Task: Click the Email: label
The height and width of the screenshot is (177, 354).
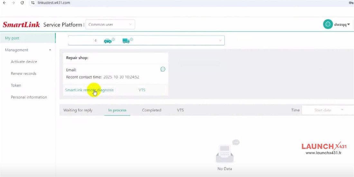Action: click(x=71, y=70)
